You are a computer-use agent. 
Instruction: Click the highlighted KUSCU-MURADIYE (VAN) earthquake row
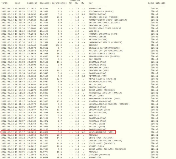(x=99, y=132)
